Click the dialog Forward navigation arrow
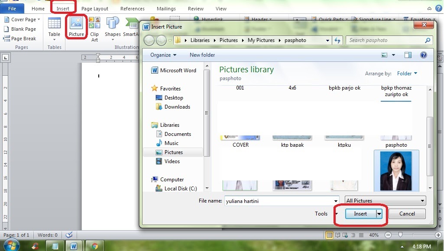 pos(162,40)
